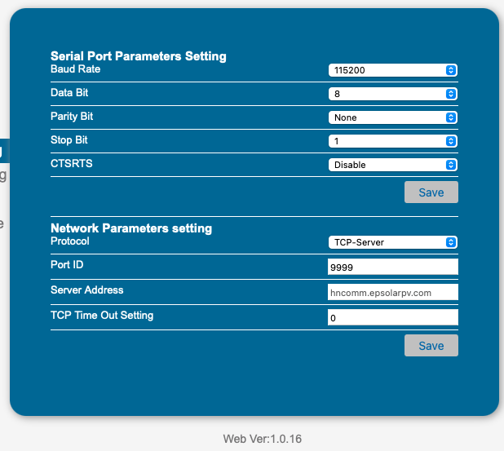The image size is (504, 451).
Task: Save the Network Parameters settings
Action: click(x=431, y=346)
